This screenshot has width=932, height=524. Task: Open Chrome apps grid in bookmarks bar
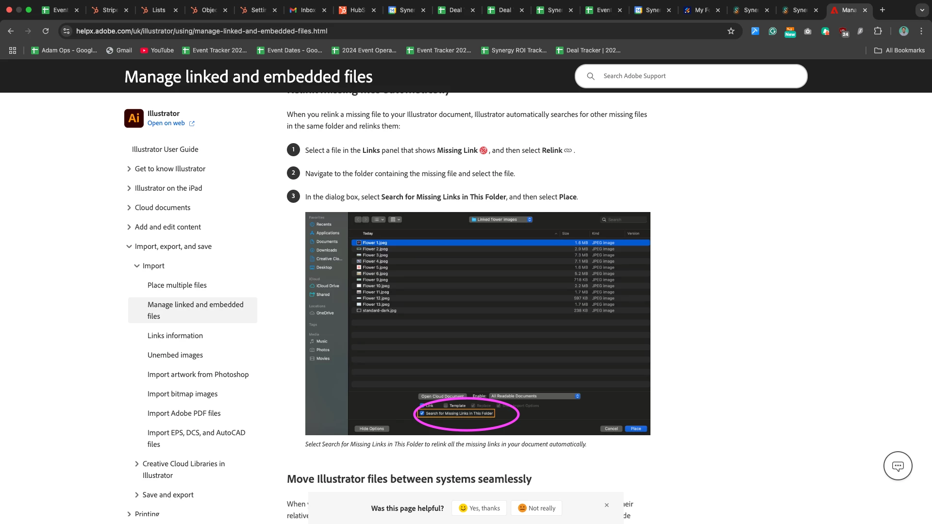pyautogui.click(x=13, y=50)
